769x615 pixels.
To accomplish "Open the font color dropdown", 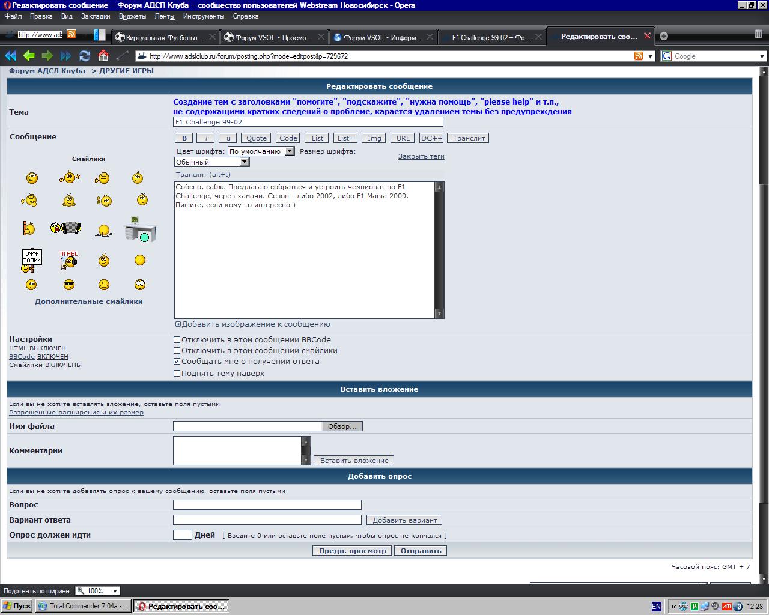I will [x=290, y=151].
